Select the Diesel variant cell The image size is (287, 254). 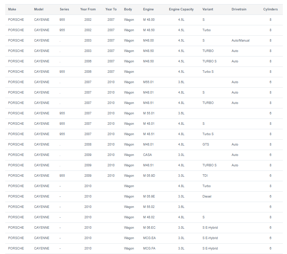[x=207, y=196]
